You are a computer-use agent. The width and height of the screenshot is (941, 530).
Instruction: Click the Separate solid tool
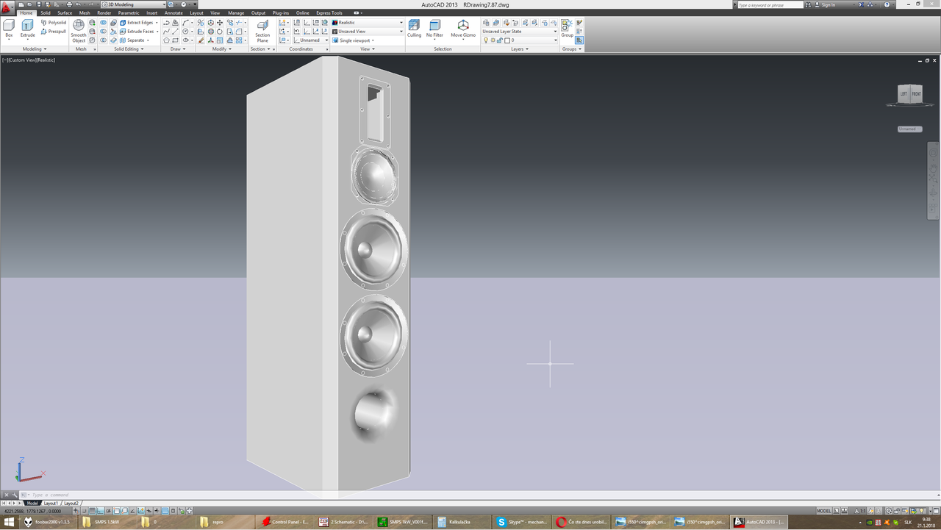click(134, 40)
